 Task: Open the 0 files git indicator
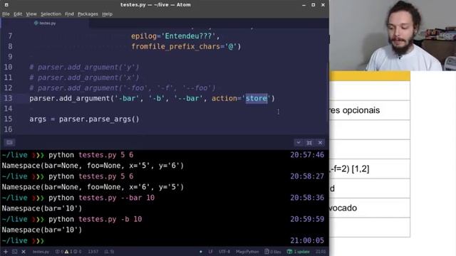coord(273,252)
